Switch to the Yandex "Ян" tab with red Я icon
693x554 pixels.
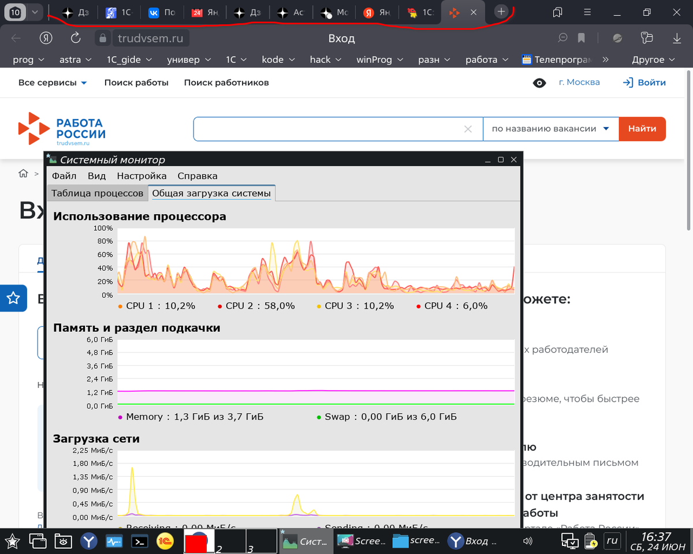[377, 12]
